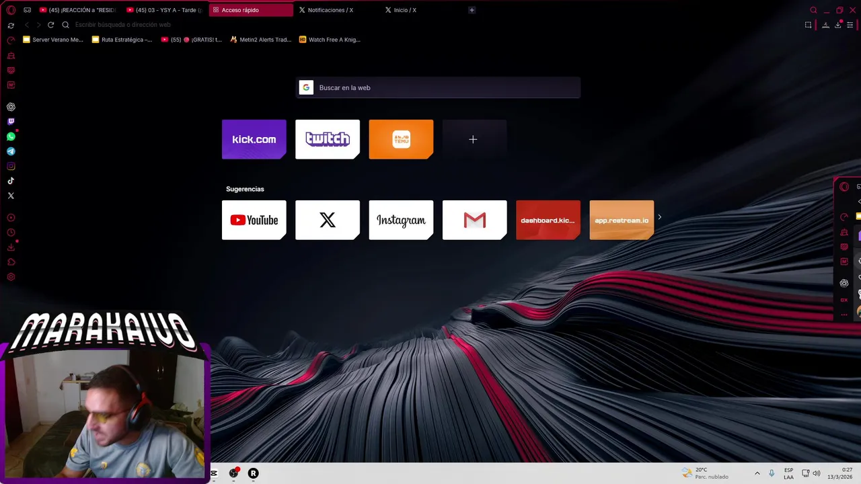Open the app.restream.io suggestion tile
The image size is (861, 484).
coord(622,220)
